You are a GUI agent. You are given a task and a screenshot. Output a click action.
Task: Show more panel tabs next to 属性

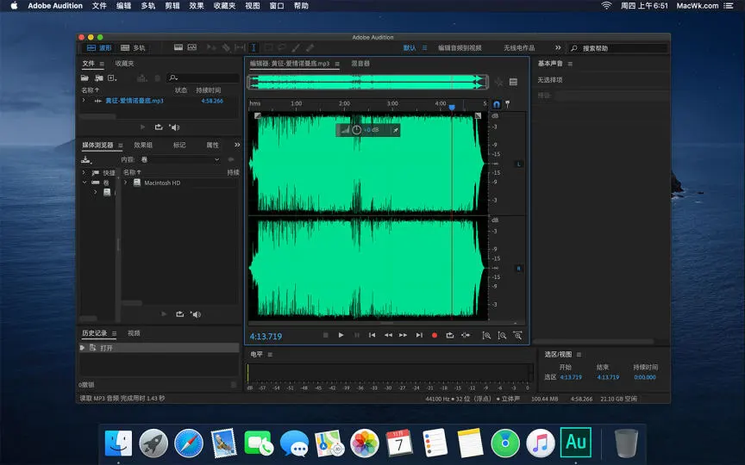[x=237, y=145]
